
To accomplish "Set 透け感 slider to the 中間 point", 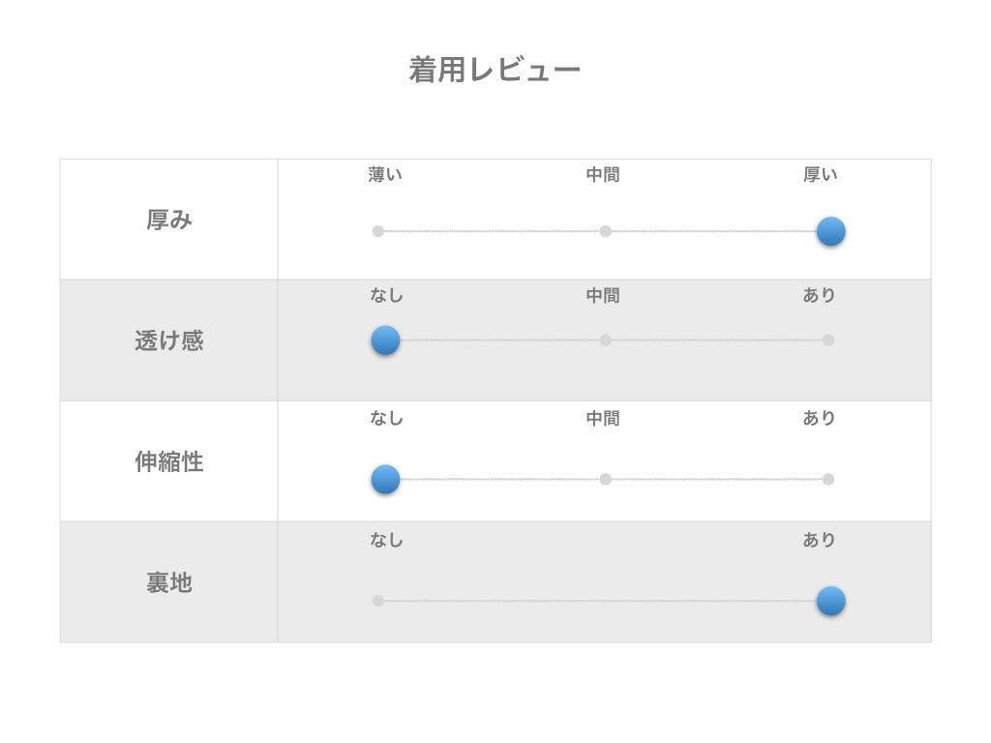I will (x=605, y=340).
